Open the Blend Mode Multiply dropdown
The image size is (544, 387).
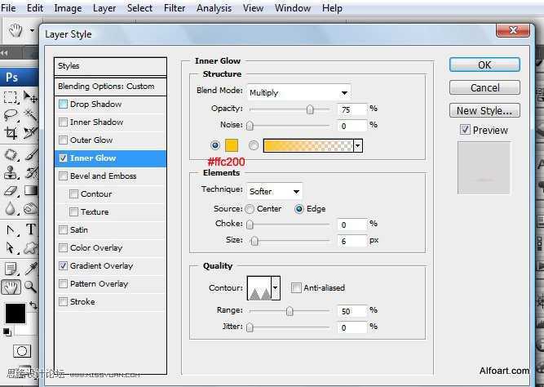coord(299,92)
